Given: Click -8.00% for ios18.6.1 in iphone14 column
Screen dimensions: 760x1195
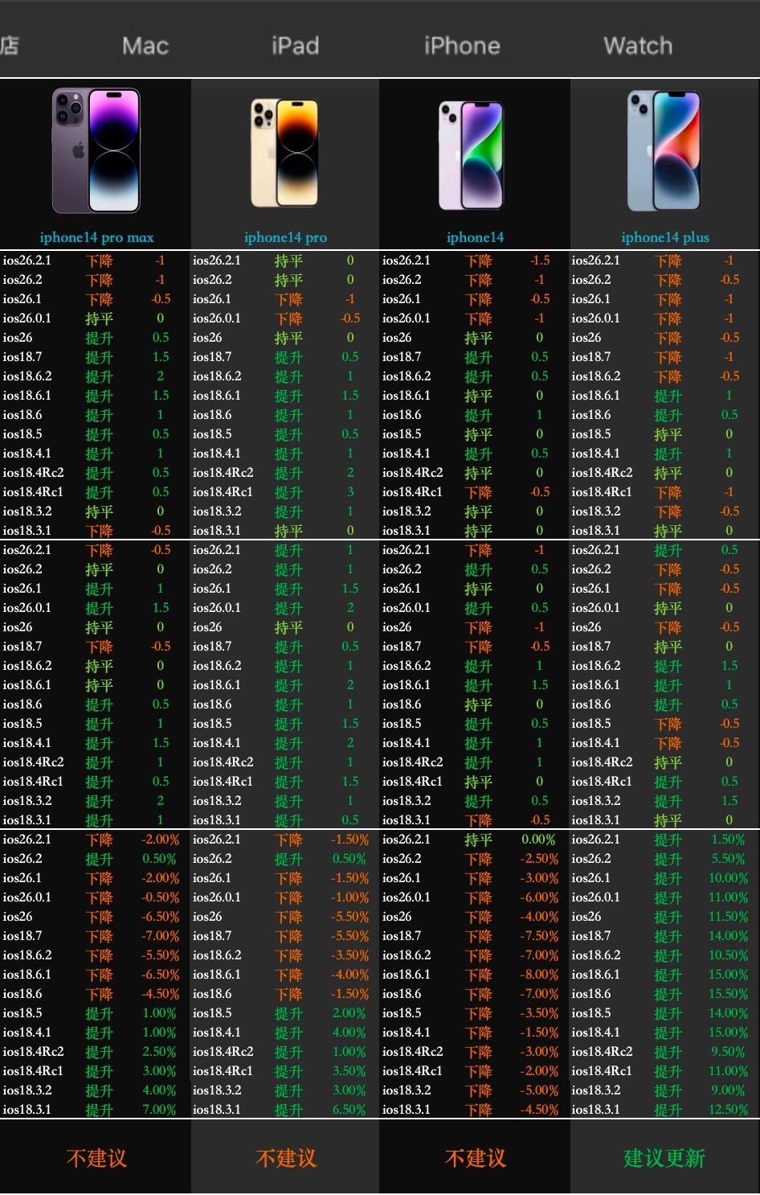Looking at the screenshot, I should pyautogui.click(x=539, y=975).
